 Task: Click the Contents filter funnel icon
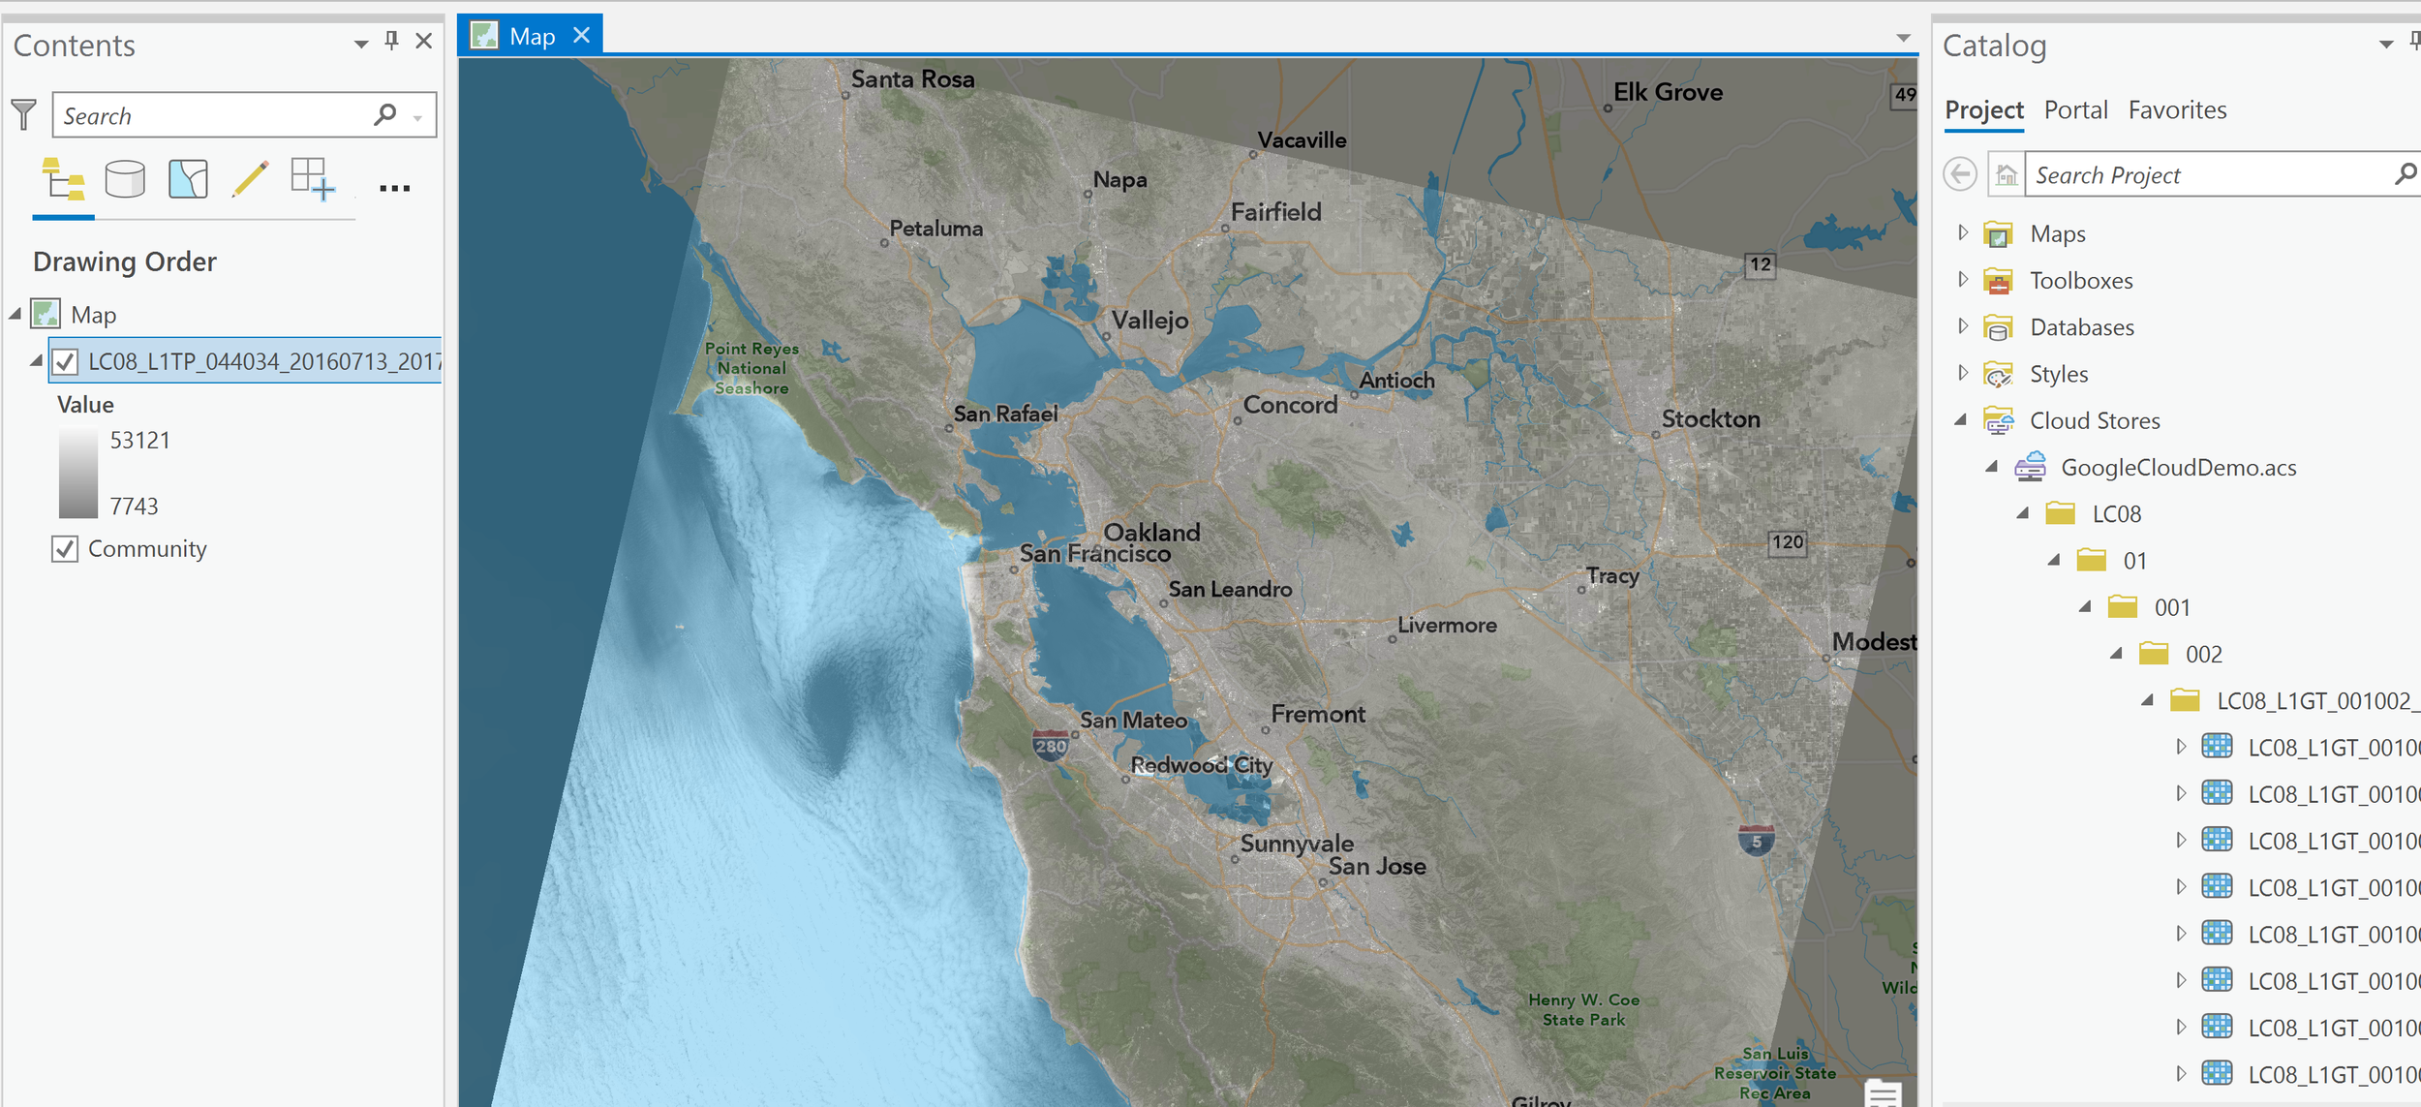24,115
